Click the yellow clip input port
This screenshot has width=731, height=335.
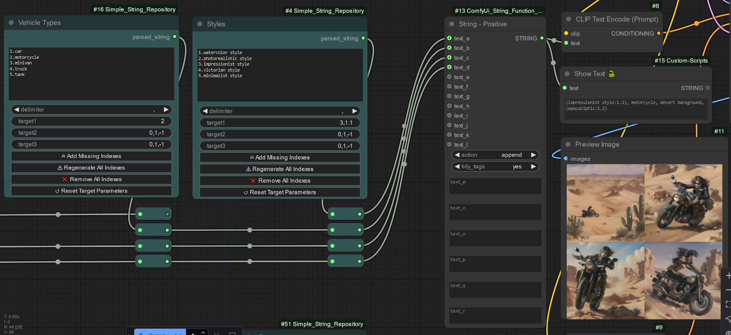click(566, 34)
